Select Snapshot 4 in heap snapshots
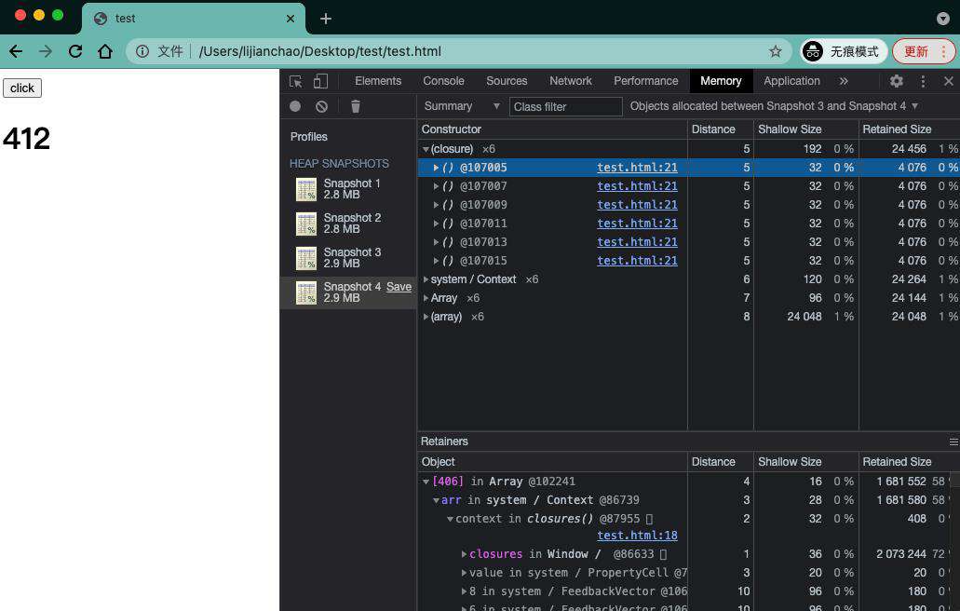Image resolution: width=960 pixels, height=611 pixels. pyautogui.click(x=347, y=292)
